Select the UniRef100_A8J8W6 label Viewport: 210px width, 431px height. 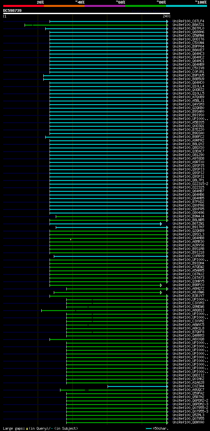pos(188,292)
